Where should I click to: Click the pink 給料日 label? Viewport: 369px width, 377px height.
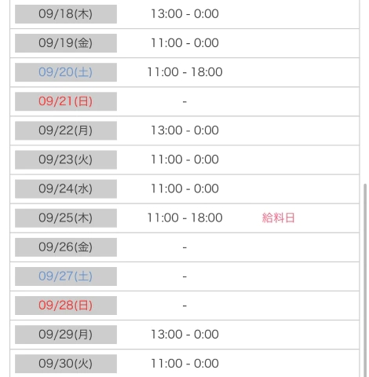click(278, 218)
